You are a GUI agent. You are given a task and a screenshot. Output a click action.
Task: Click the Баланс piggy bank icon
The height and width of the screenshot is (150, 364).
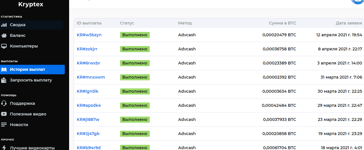pyautogui.click(x=4, y=35)
